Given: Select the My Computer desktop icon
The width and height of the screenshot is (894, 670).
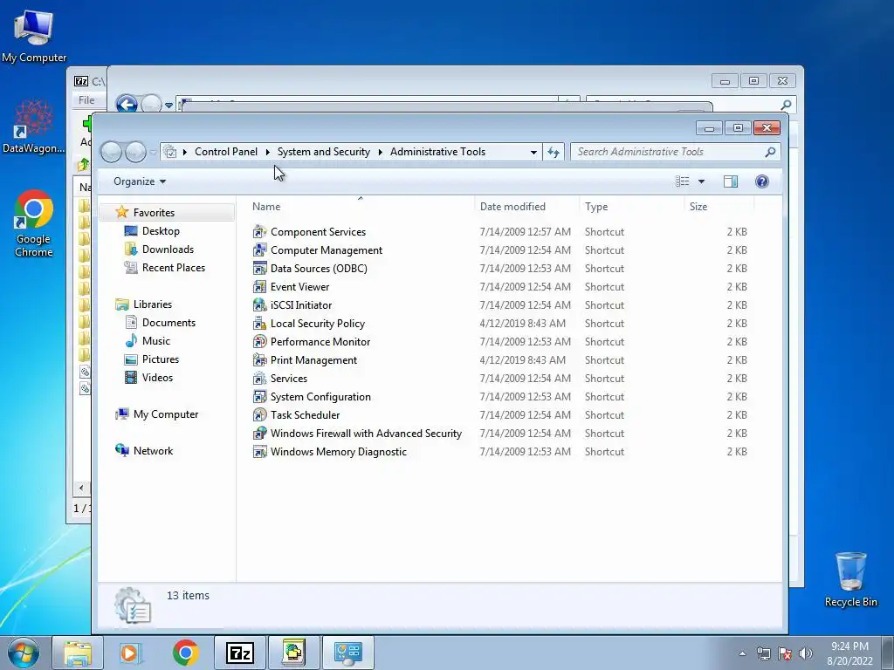Looking at the screenshot, I should tap(34, 35).
